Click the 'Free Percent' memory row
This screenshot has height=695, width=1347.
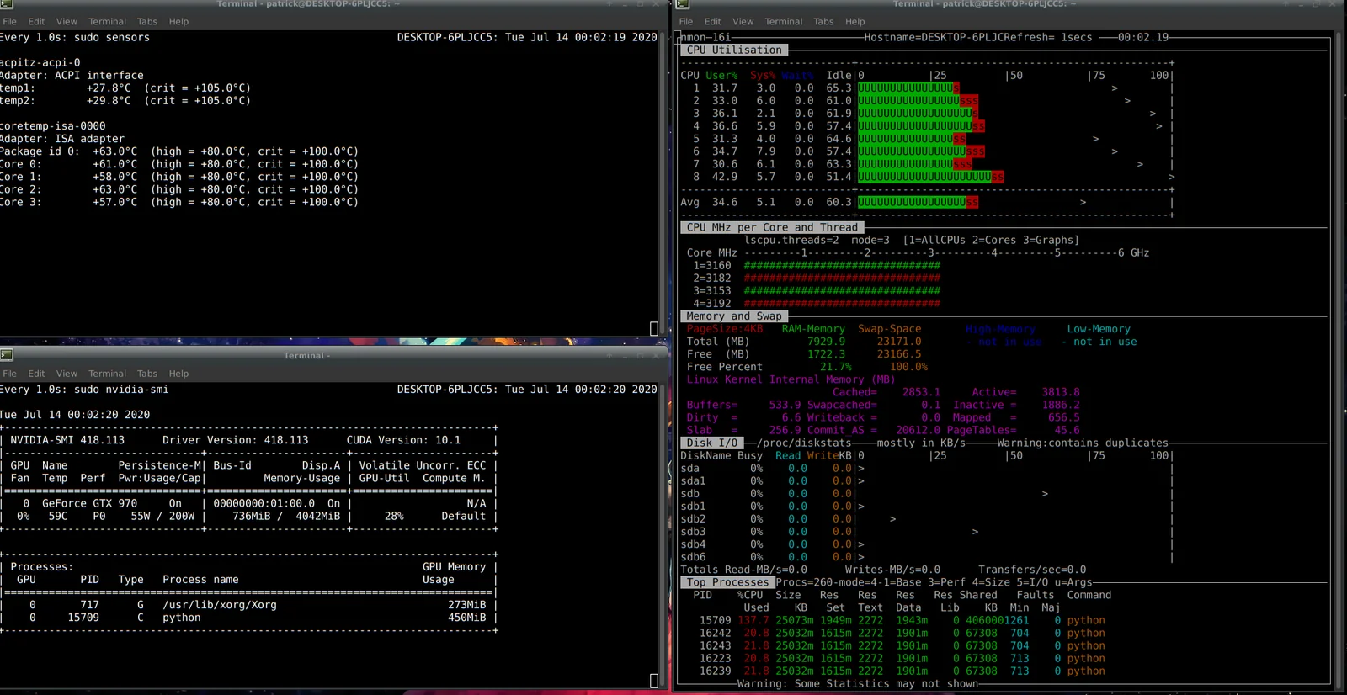[807, 367]
